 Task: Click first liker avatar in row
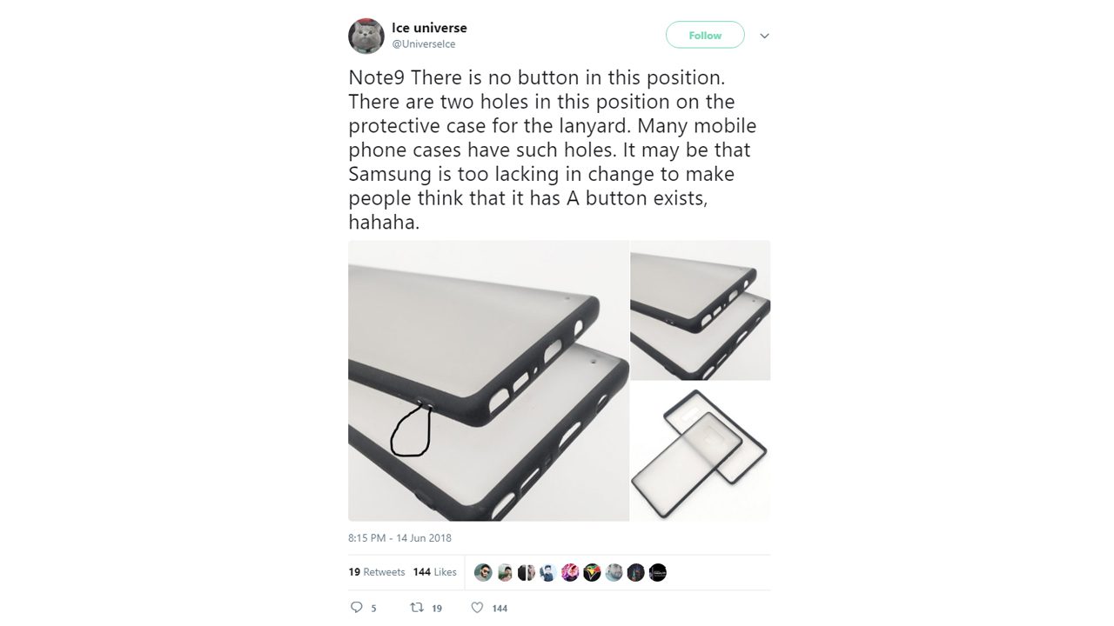[x=483, y=572]
